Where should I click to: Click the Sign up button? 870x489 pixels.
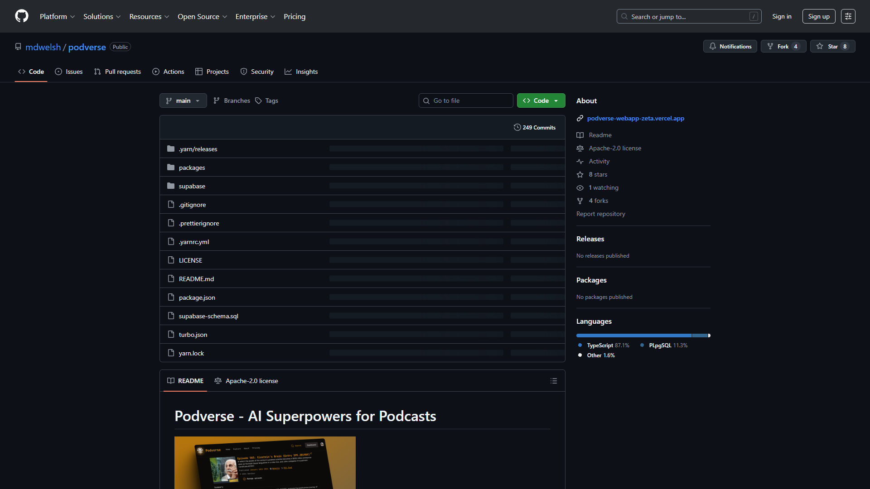pos(818,16)
